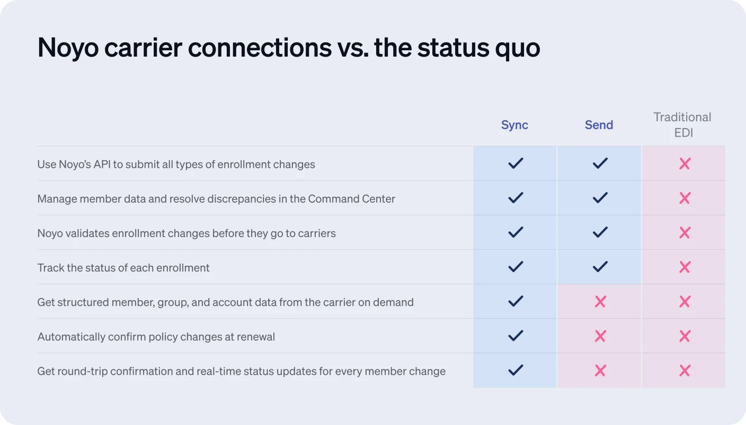Click Traditional EDI cross for round-trip confirmation row

(x=685, y=370)
